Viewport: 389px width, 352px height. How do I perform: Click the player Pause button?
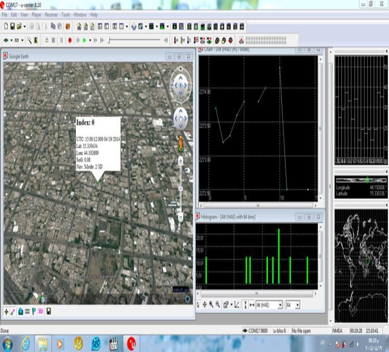[61, 40]
